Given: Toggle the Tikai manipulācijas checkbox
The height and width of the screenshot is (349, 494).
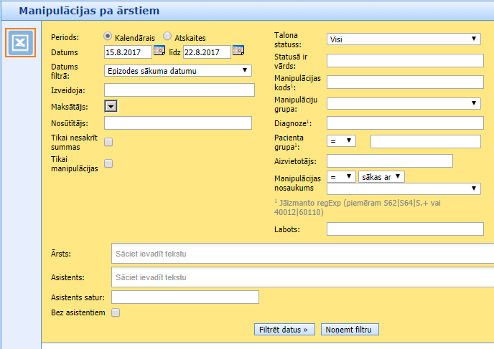Looking at the screenshot, I should (108, 163).
